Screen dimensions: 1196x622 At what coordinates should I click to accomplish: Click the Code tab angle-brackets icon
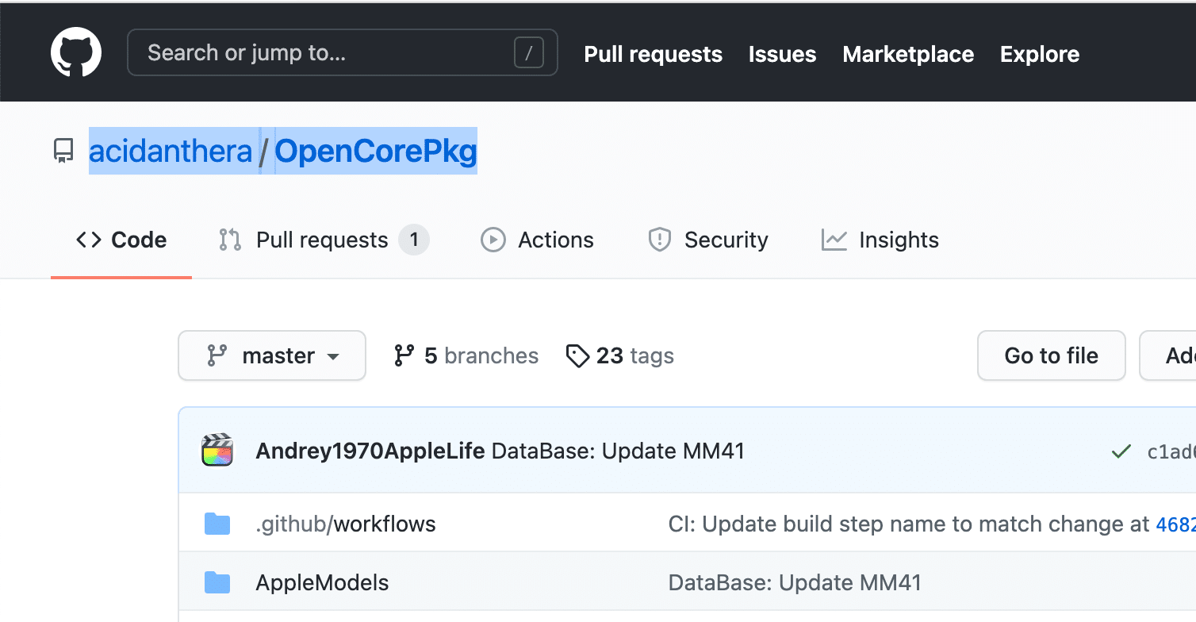(x=88, y=240)
